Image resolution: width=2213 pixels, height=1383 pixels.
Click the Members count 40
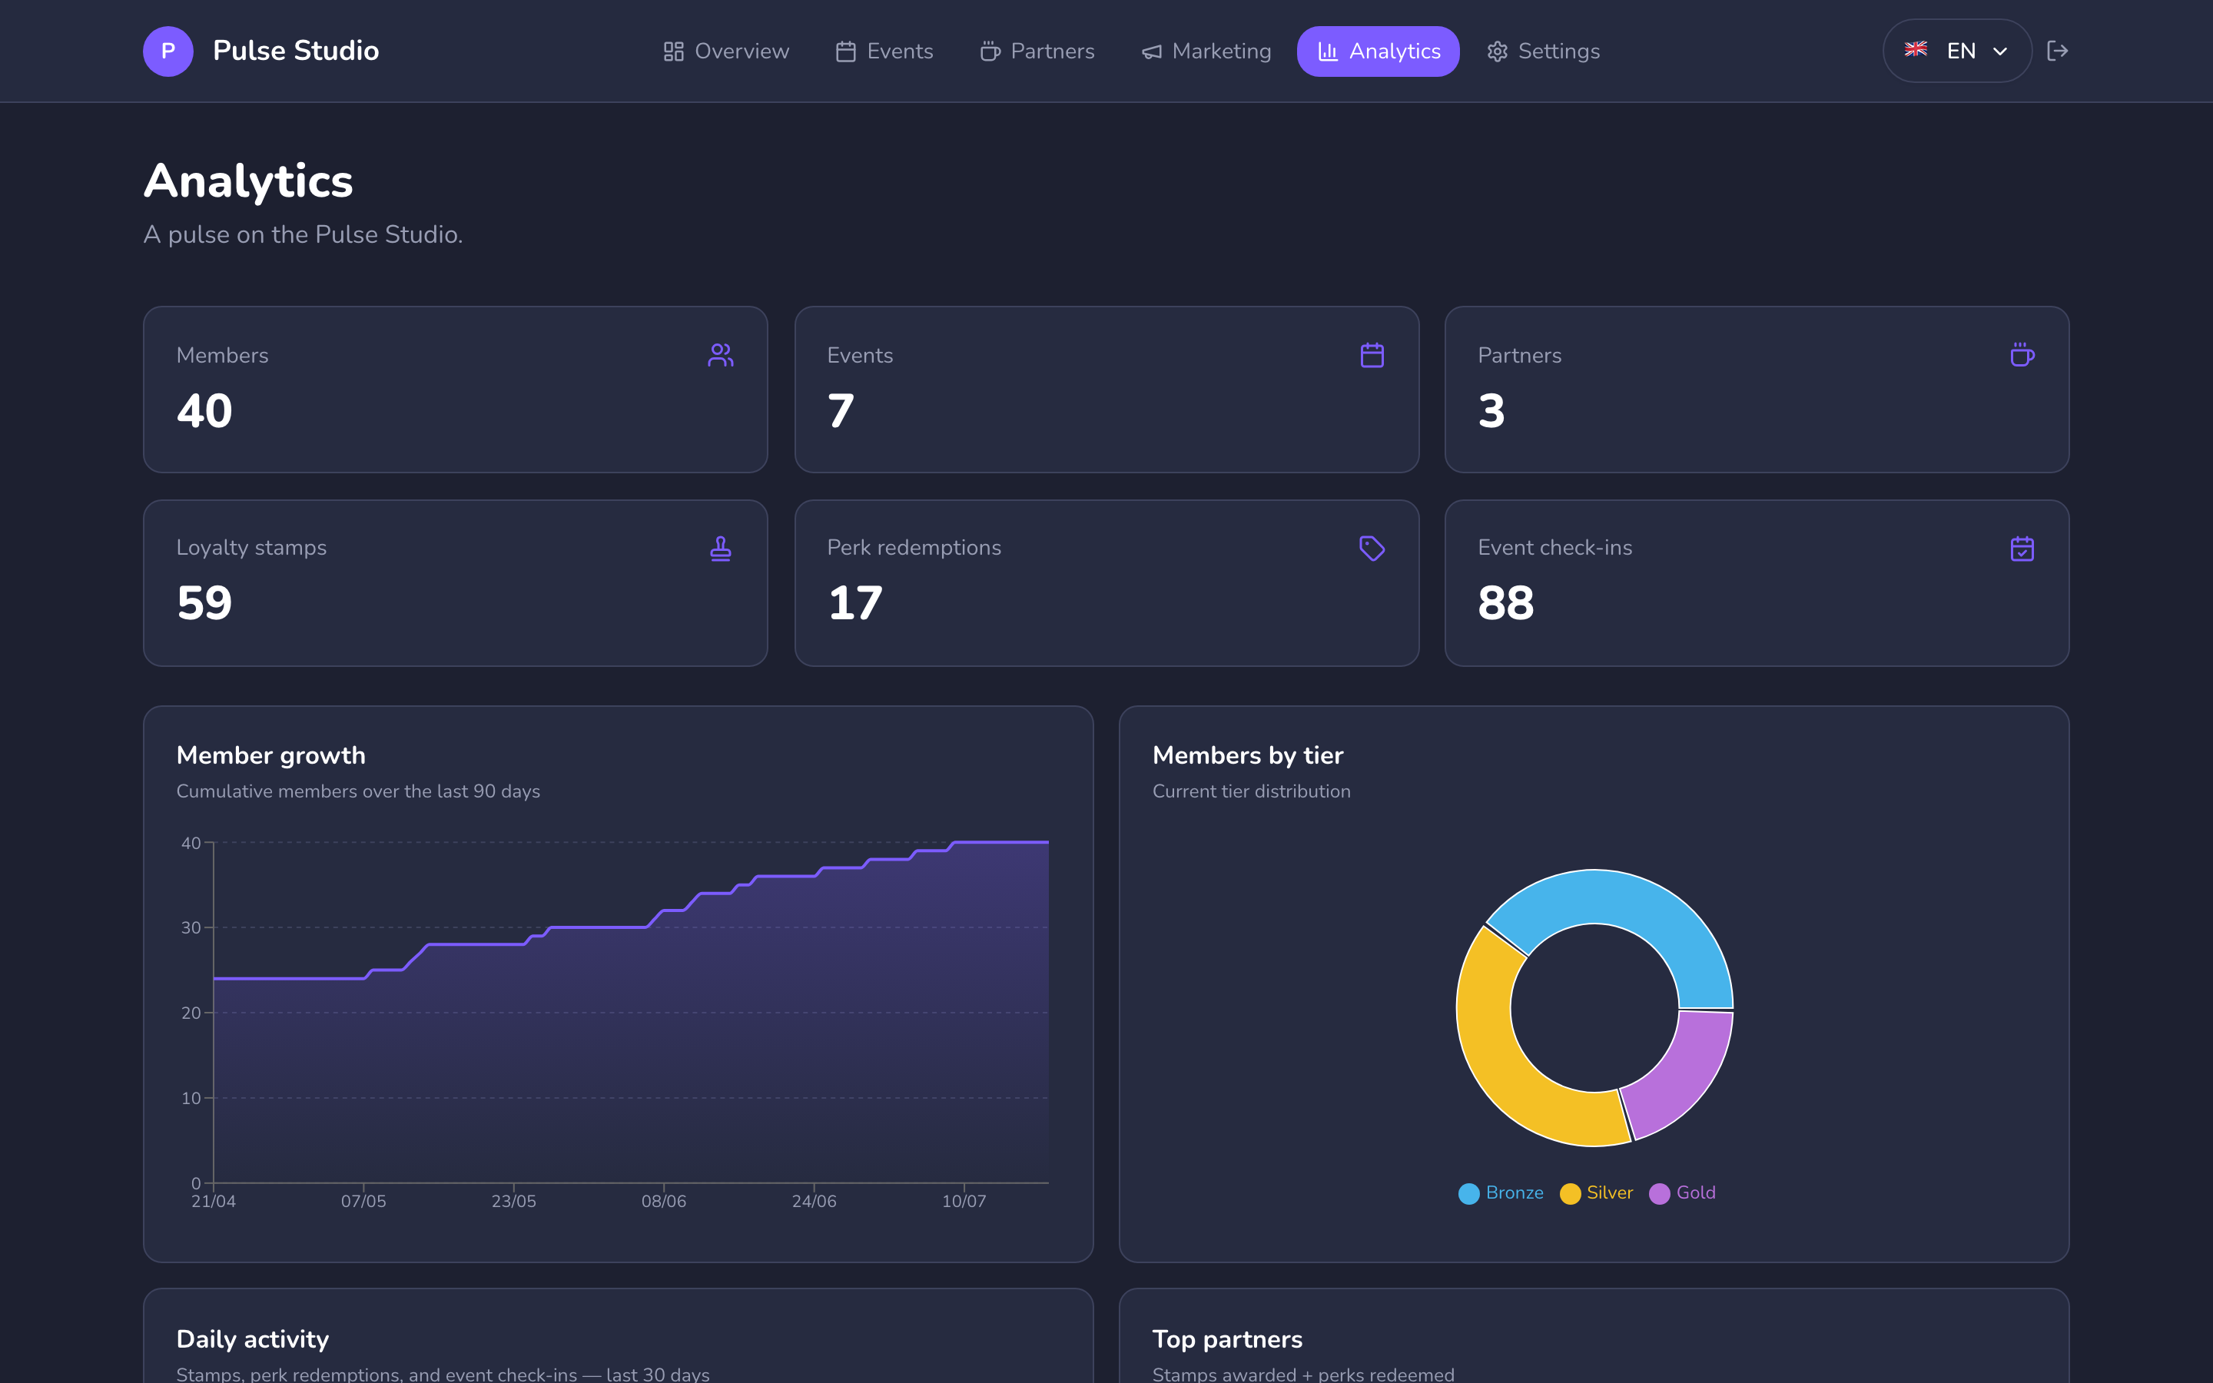205,410
